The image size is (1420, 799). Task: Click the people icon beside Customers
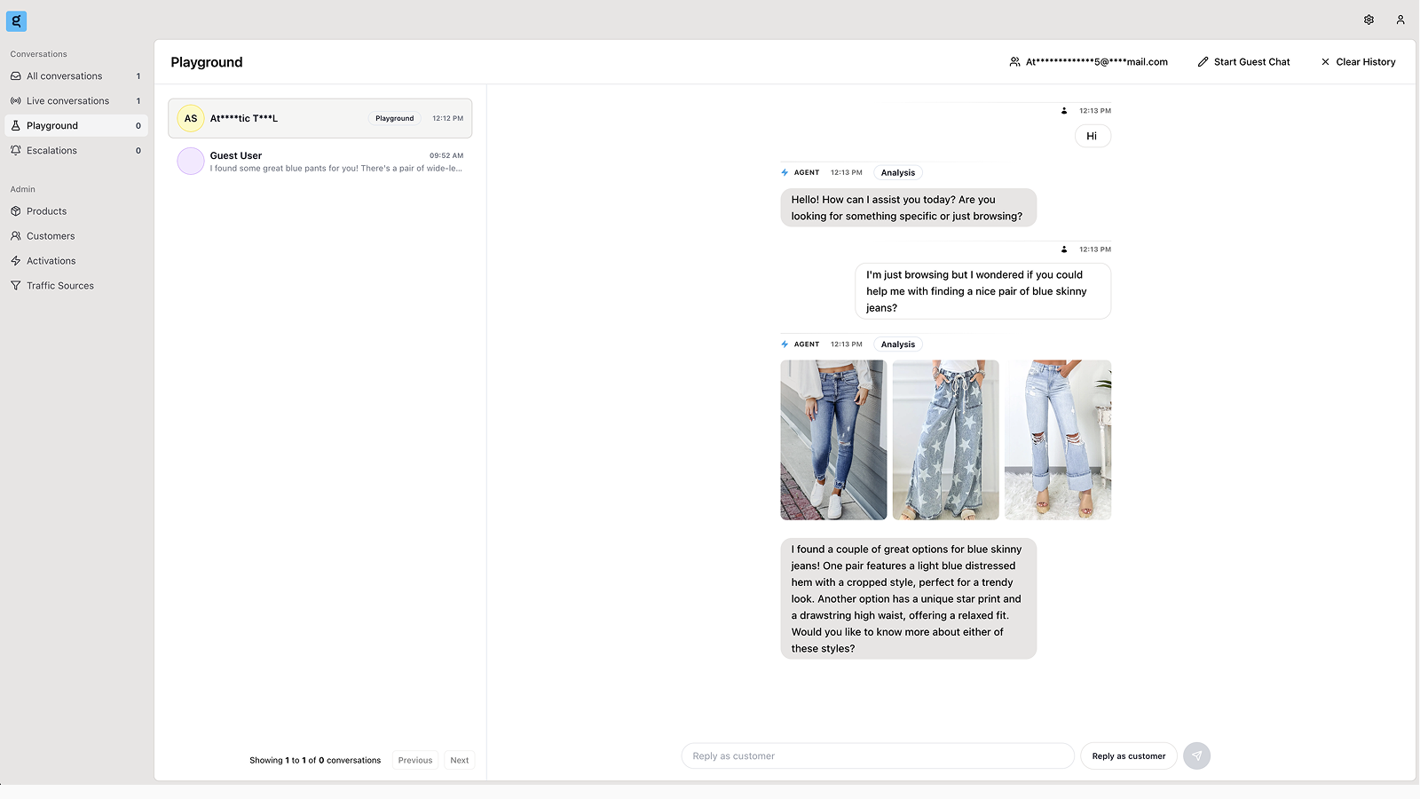[x=16, y=236]
